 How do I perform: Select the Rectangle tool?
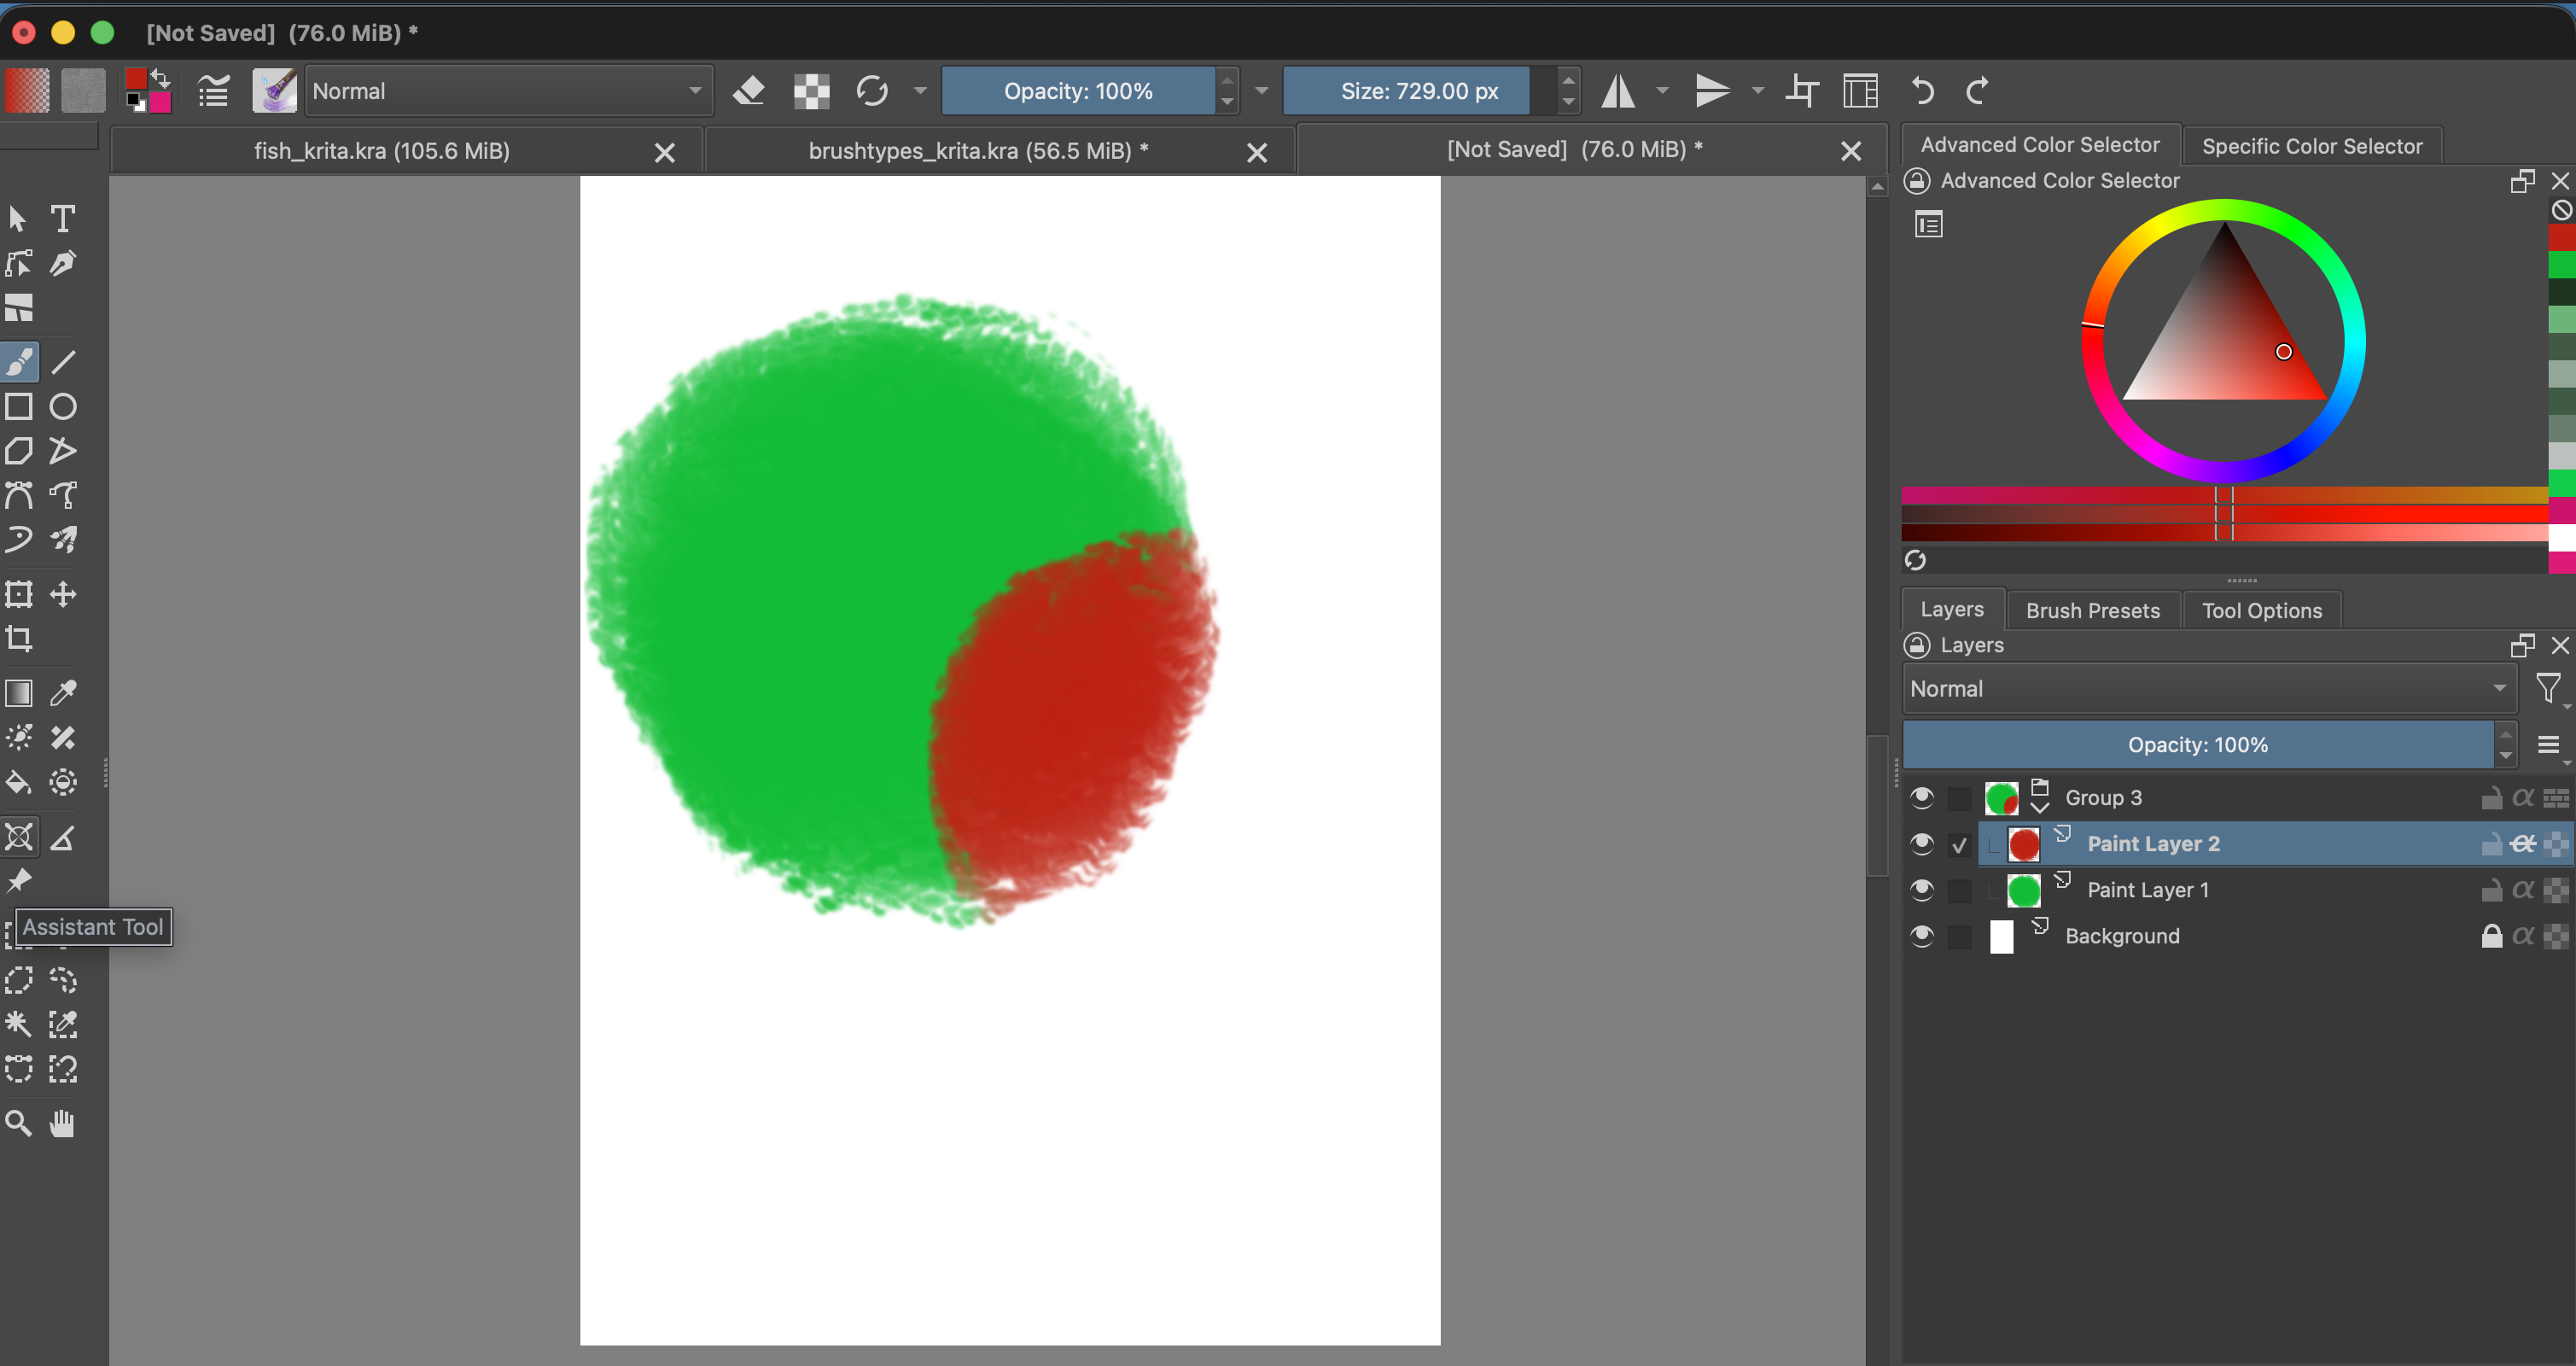click(19, 406)
